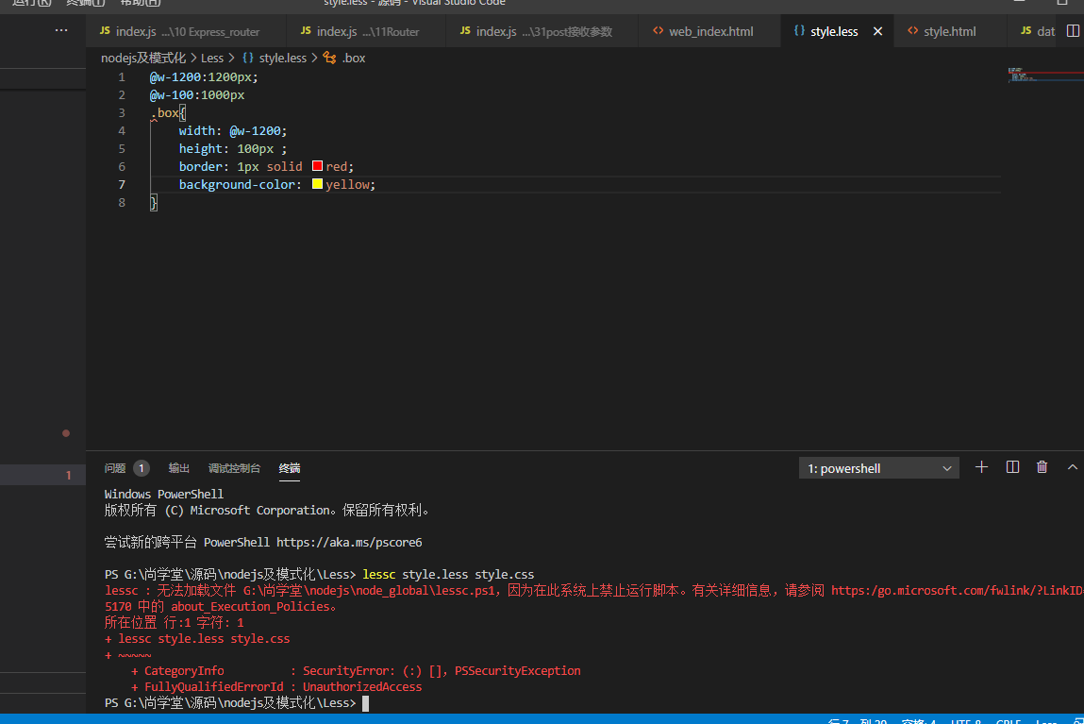The height and width of the screenshot is (724, 1084).
Task: Open the go.microsoft.com fwlink in terminal
Action: point(957,590)
